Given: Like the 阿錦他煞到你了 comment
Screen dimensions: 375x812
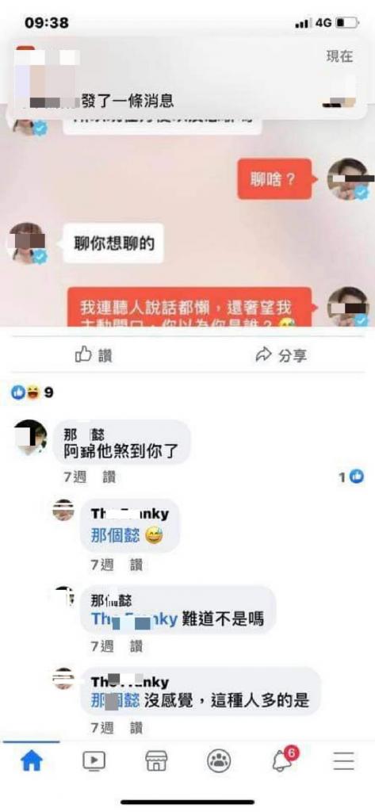Looking at the screenshot, I should (x=109, y=477).
